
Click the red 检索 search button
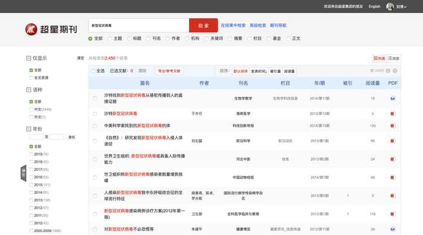pyautogui.click(x=203, y=26)
